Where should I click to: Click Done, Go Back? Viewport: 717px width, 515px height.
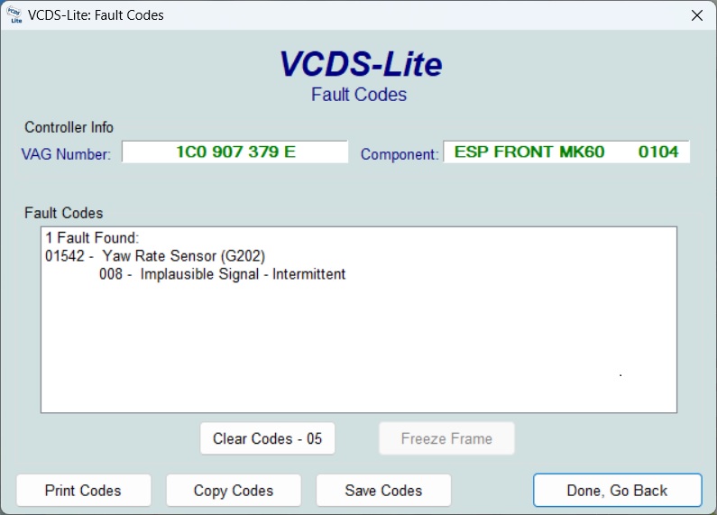tap(617, 491)
